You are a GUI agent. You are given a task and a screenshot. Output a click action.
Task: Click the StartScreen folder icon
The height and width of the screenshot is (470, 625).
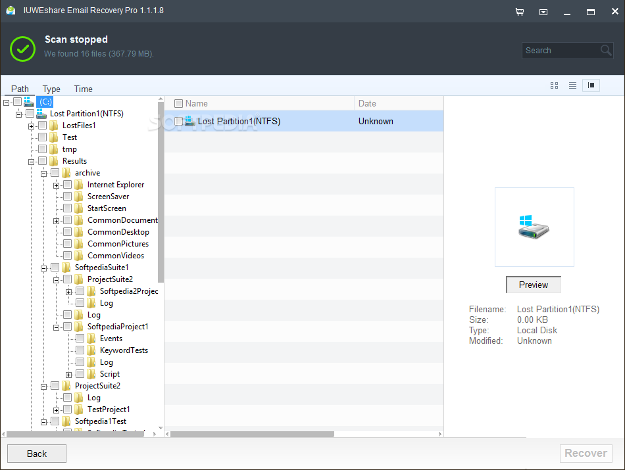pos(79,208)
